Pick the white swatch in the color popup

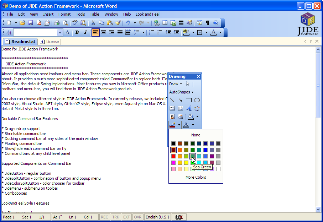218,169
